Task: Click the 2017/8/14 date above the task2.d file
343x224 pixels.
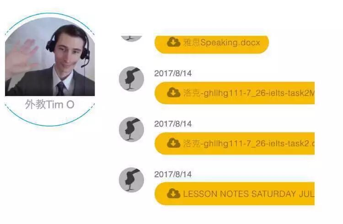Action: (x=173, y=124)
